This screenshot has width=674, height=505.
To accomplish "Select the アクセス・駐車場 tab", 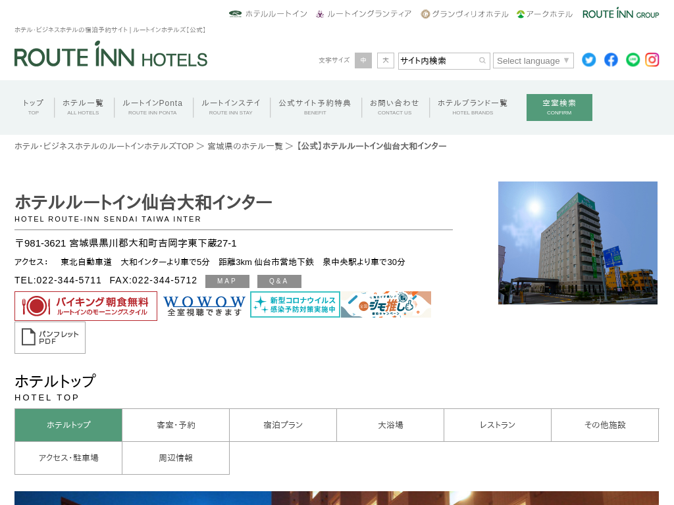I will click(68, 458).
